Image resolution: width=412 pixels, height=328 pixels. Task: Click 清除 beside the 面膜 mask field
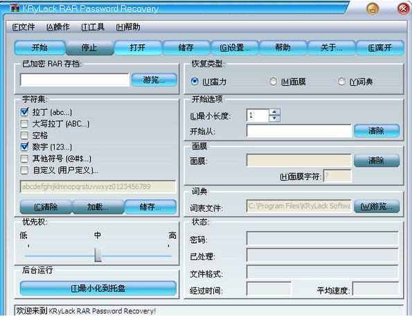(x=377, y=160)
